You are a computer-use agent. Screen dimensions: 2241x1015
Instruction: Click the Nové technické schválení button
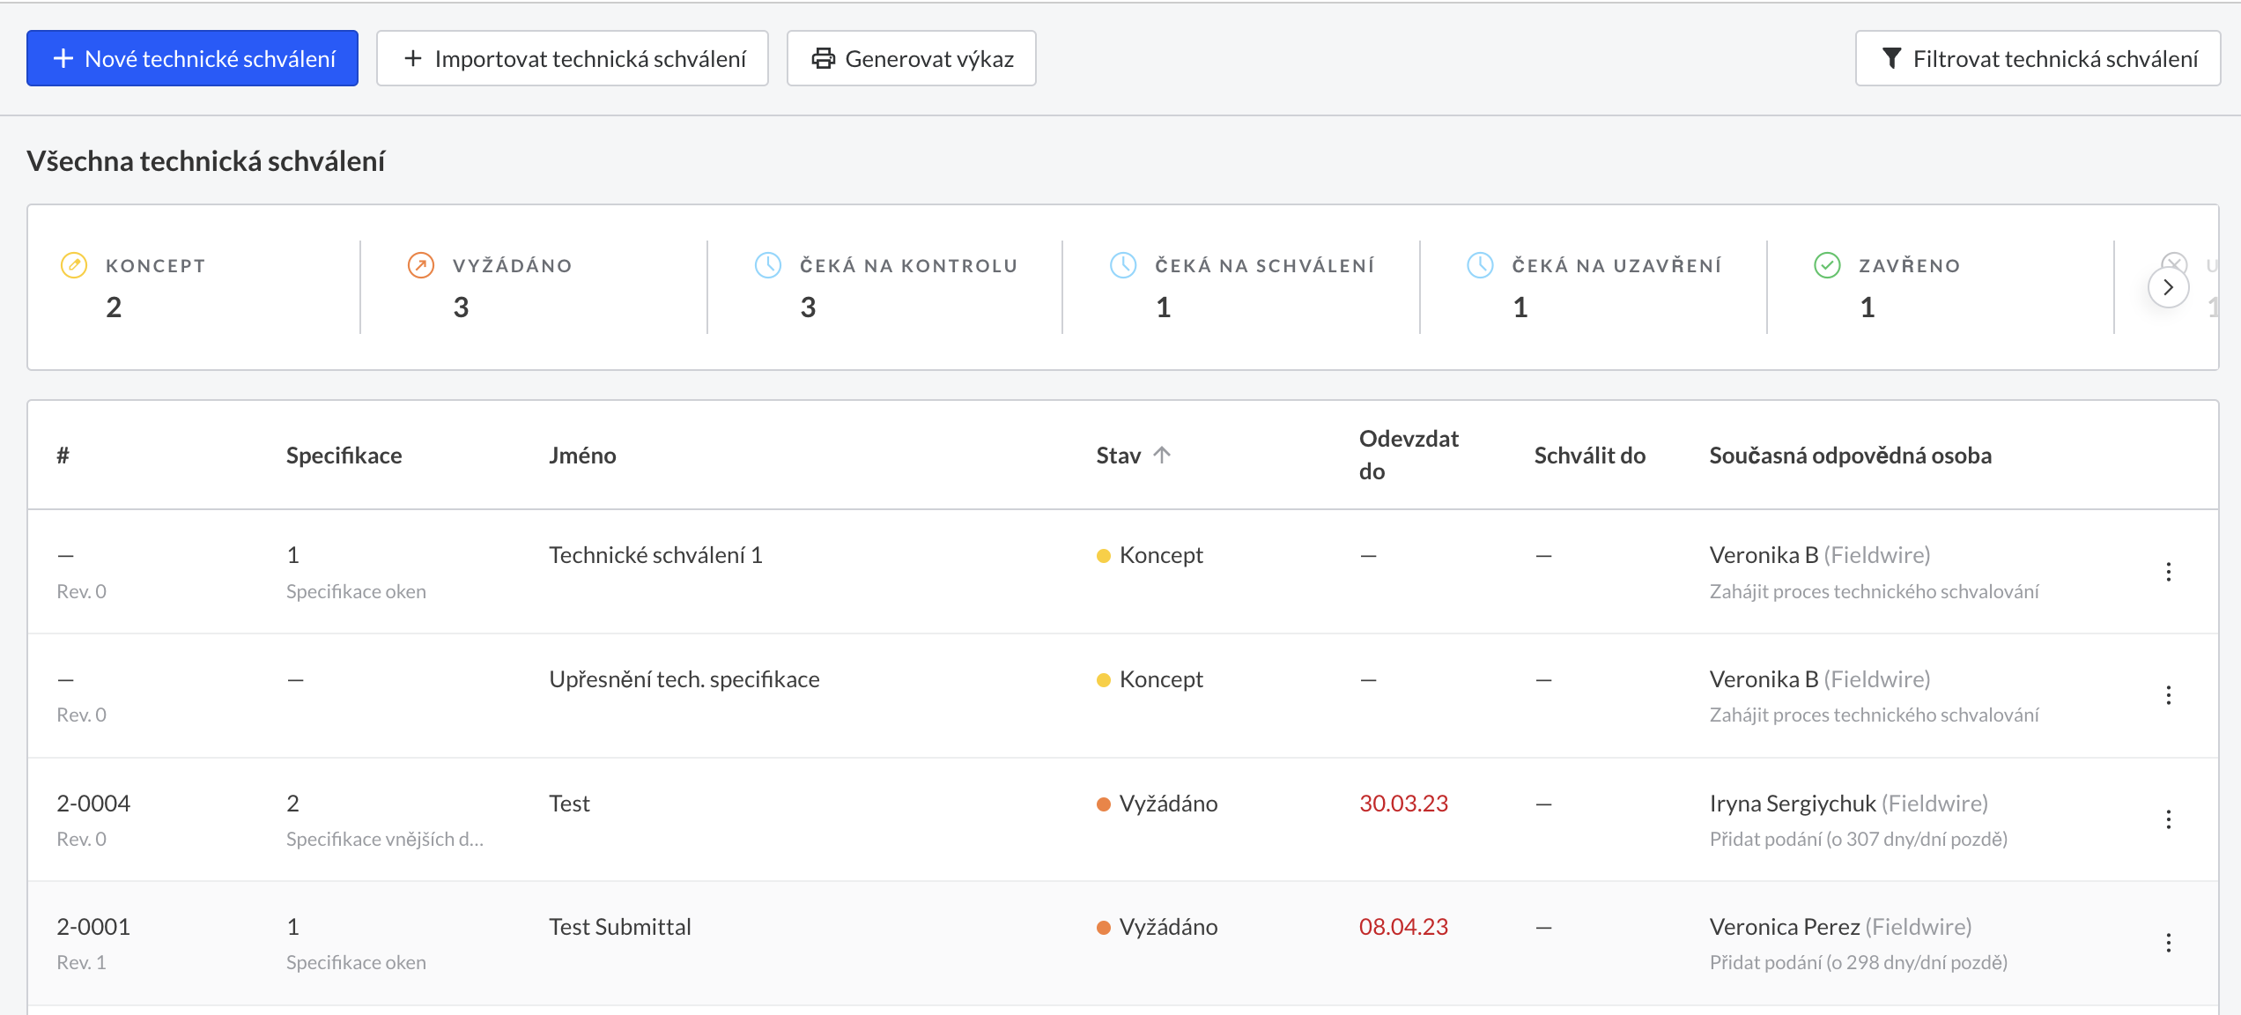pos(192,58)
